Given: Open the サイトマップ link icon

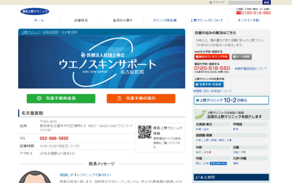Looking at the screenshot, I should click(211, 2).
